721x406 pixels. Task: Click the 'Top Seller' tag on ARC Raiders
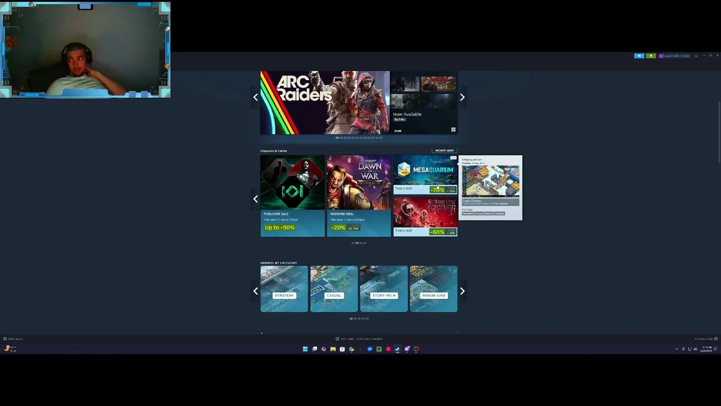(399, 120)
